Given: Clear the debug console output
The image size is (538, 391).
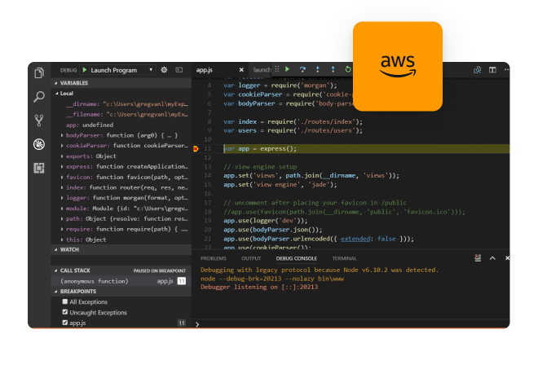Looking at the screenshot, I should coord(478,257).
